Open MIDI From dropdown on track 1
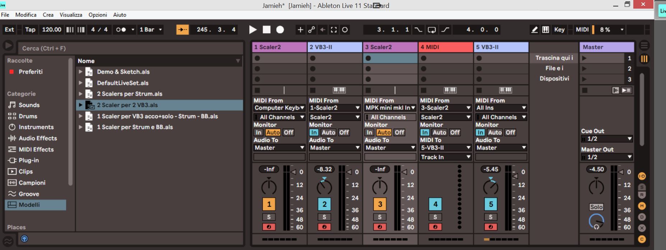The image size is (666, 250). [x=279, y=108]
